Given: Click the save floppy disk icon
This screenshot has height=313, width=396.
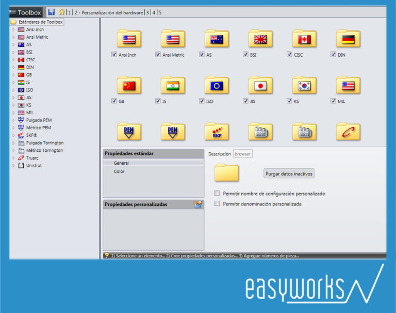Looking at the screenshot, I should 51,12.
